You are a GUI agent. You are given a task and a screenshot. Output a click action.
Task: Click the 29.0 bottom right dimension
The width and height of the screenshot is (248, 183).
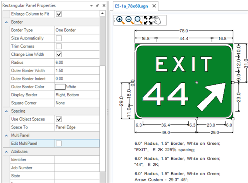point(215,132)
